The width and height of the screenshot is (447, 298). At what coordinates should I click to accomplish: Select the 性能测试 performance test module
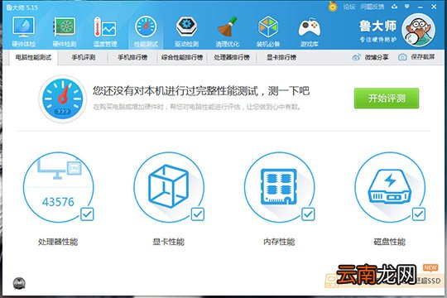(146, 31)
